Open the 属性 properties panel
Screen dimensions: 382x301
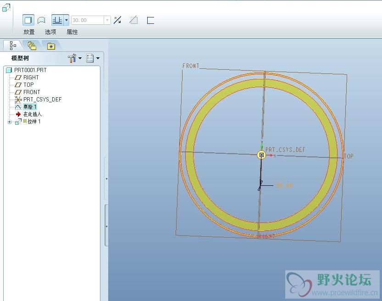coord(72,32)
